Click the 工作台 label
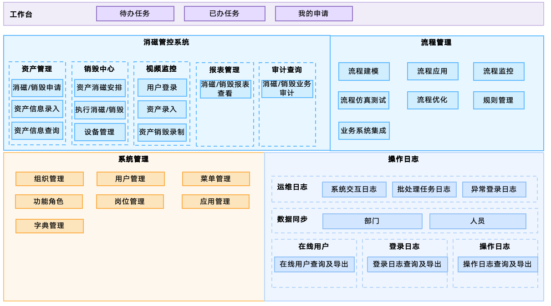Image resolution: width=551 pixels, height=306 pixels. (x=21, y=15)
